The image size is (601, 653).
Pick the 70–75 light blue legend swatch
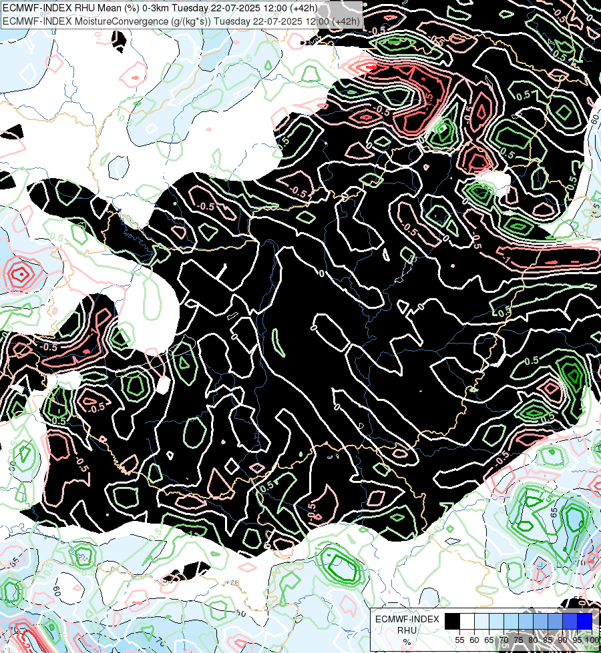click(x=512, y=621)
